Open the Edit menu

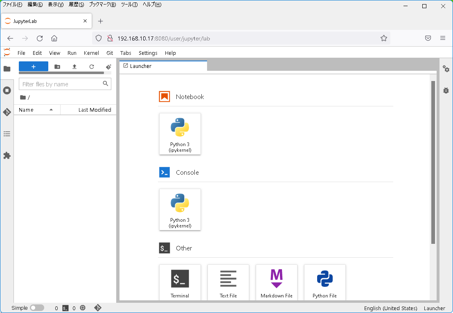point(37,53)
